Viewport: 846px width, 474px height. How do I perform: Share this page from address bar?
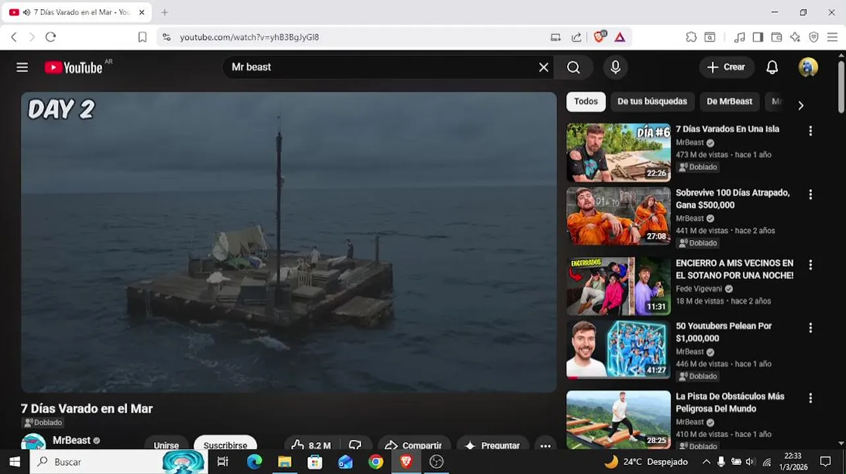click(577, 38)
